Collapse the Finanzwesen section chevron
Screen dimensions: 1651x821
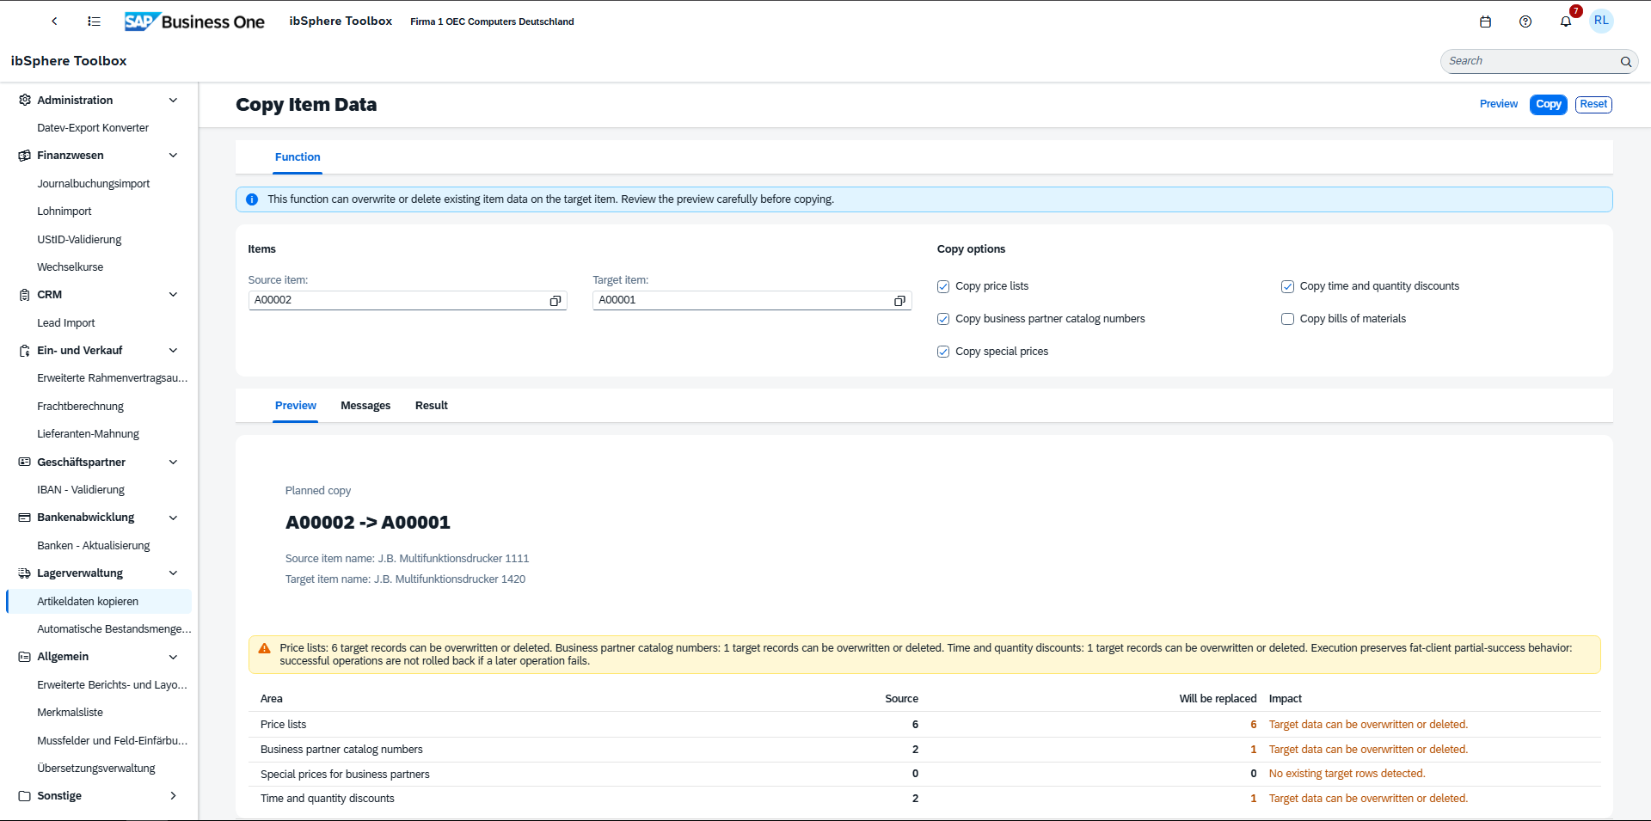point(173,156)
